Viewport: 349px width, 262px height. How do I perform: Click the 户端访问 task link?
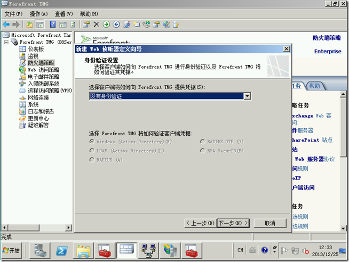tap(303, 187)
